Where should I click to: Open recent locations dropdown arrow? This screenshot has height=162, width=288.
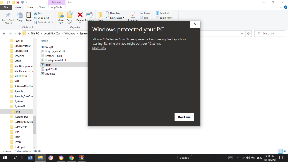(x=15, y=34)
